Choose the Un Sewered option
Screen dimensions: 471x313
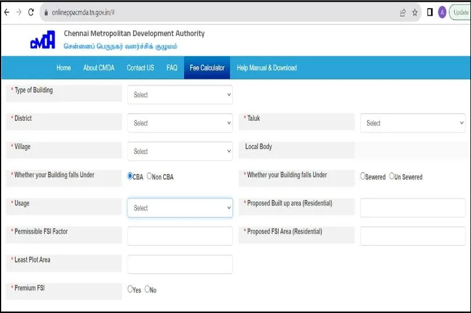click(392, 176)
